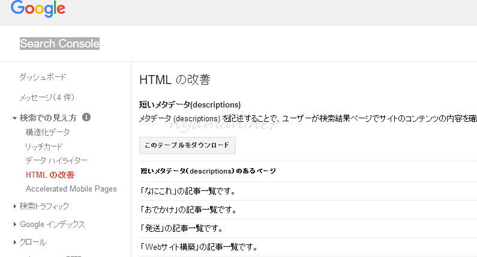Screen dimensions: 477x257
Task: Expand the Google インデックス section arrow
Action: [x=14, y=225]
